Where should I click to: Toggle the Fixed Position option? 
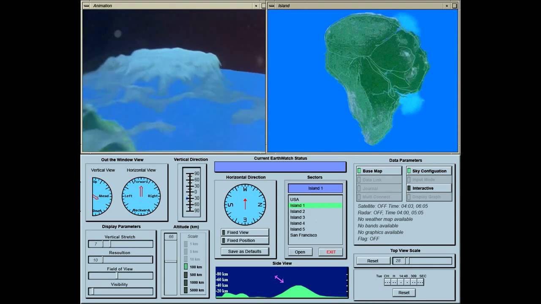click(245, 241)
